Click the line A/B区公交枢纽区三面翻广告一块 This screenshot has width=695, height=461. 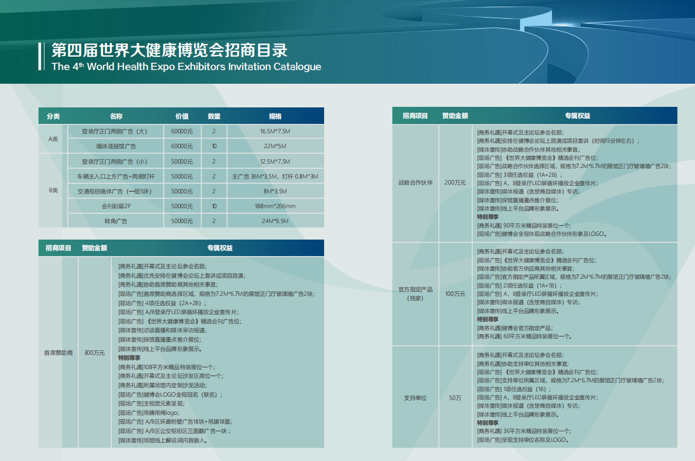pyautogui.click(x=175, y=431)
